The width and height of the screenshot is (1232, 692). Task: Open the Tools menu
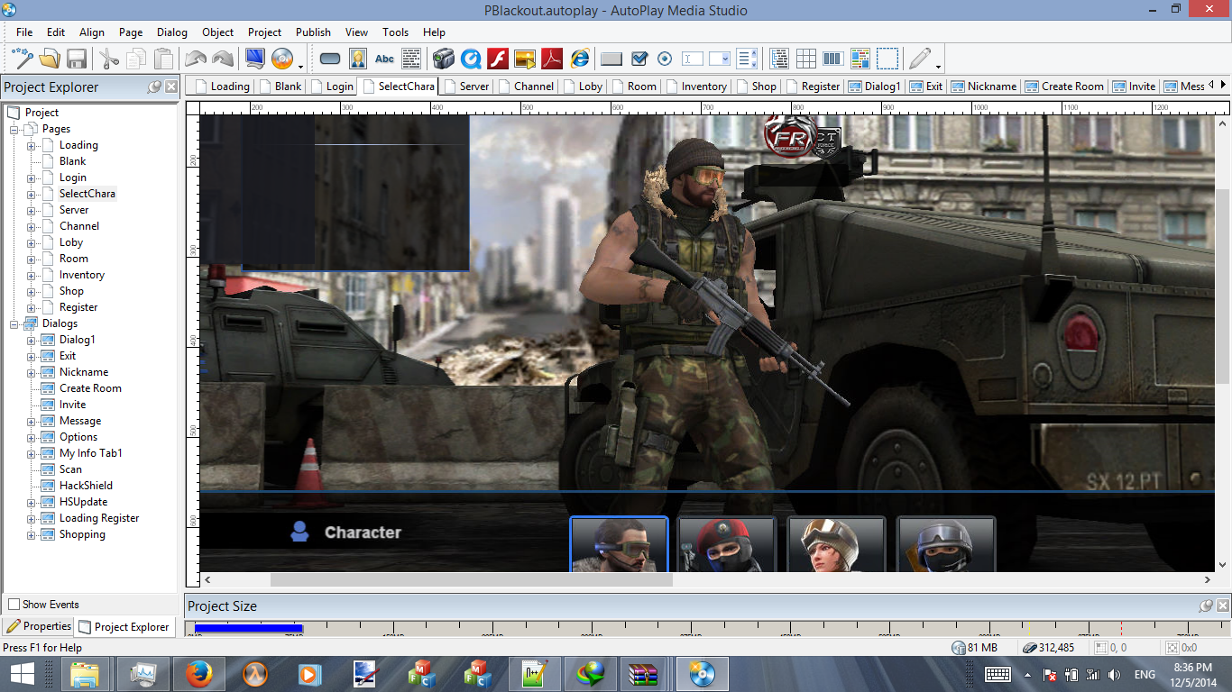coord(396,32)
